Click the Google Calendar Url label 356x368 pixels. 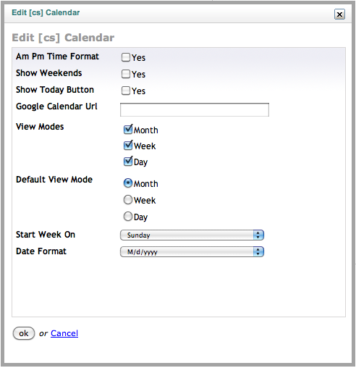click(56, 106)
